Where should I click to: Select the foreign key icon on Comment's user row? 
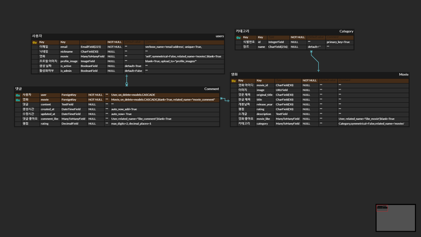(x=18, y=95)
